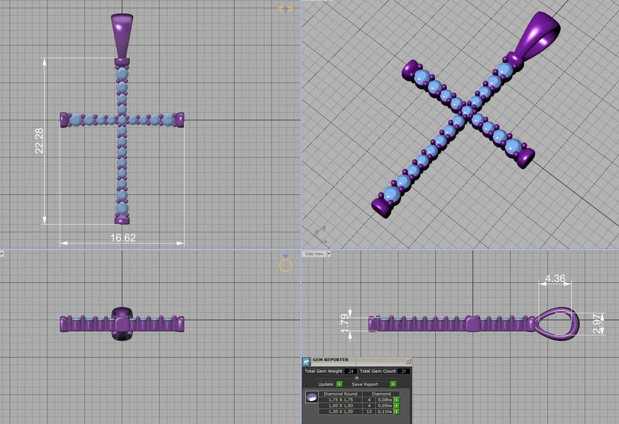The height and width of the screenshot is (424, 619).
Task: Open the Side View viewport dropdown arrow
Action: click(x=329, y=254)
